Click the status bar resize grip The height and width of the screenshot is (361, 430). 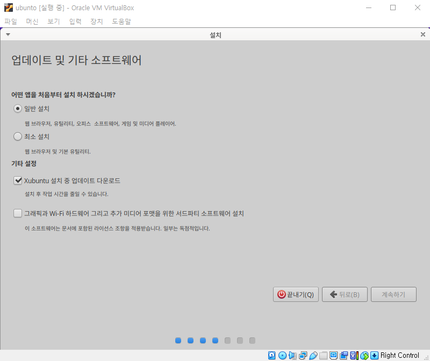pyautogui.click(x=426, y=357)
